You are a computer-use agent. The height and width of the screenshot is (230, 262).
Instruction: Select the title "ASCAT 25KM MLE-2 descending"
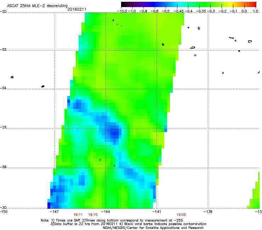pos(37,6)
